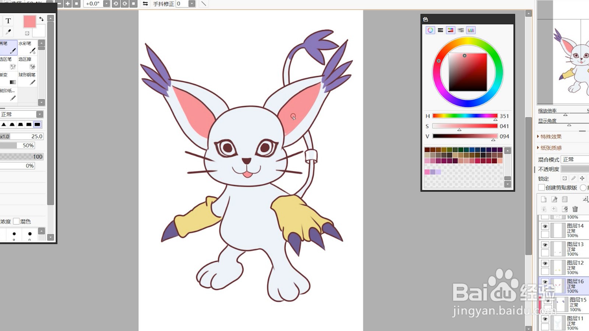This screenshot has width=589, height=331.
Task: Enable the 混色 blending checkbox
Action: [16, 221]
